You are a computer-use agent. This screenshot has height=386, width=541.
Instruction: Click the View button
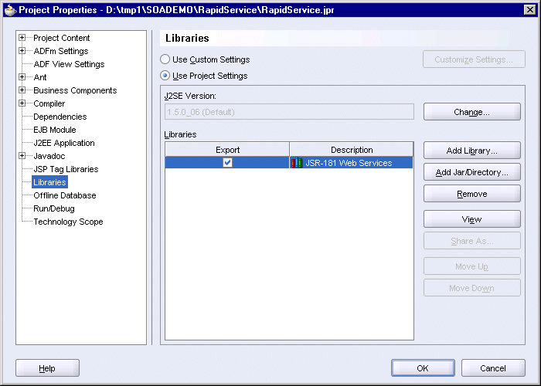pyautogui.click(x=472, y=219)
